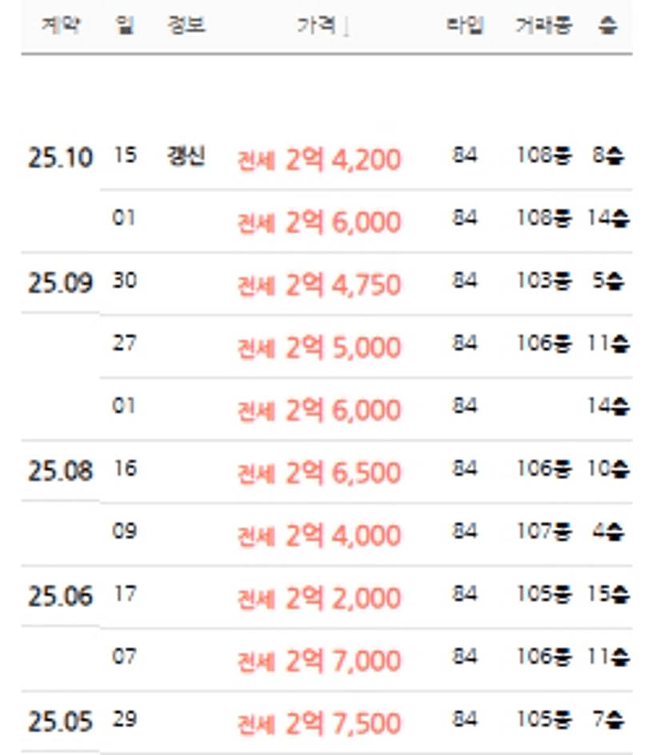Viewport: 661px width, 755px height.
Task: Select the 전세 2억 7,500 transaction
Action: pyautogui.click(x=318, y=724)
